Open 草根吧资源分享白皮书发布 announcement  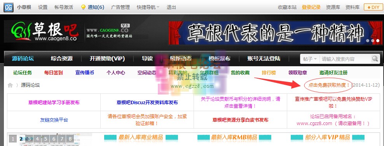point(241,120)
